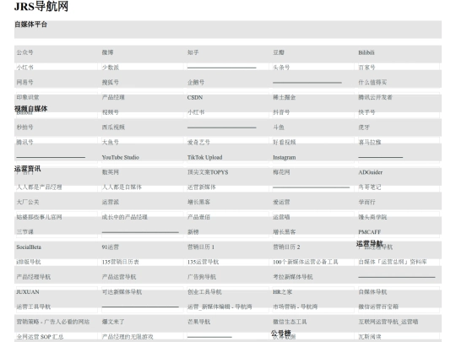
Task: Open the 新榜 link
Action: [x=193, y=232]
